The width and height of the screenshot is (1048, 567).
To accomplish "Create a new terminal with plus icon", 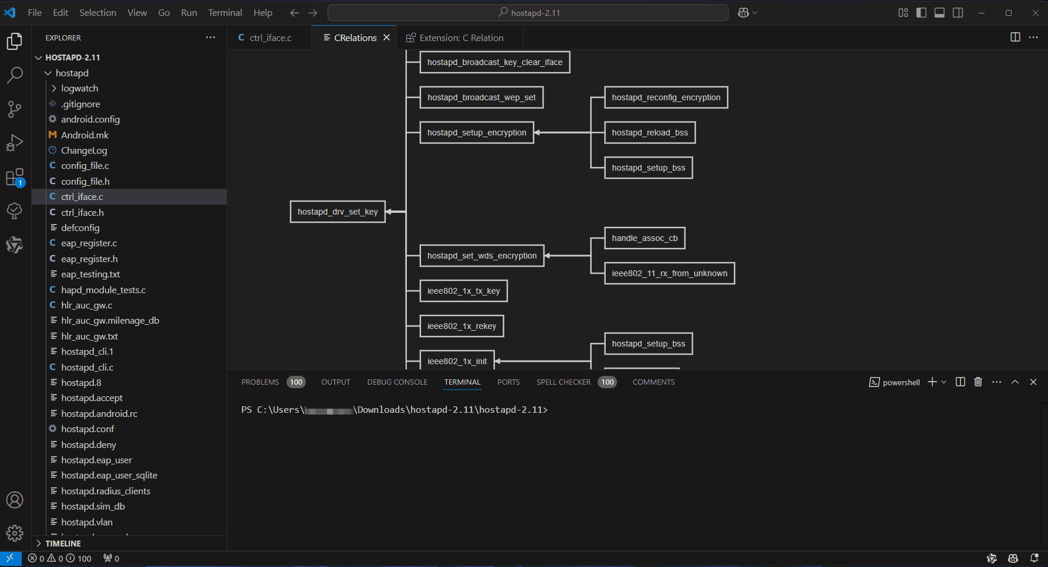I will click(x=932, y=382).
